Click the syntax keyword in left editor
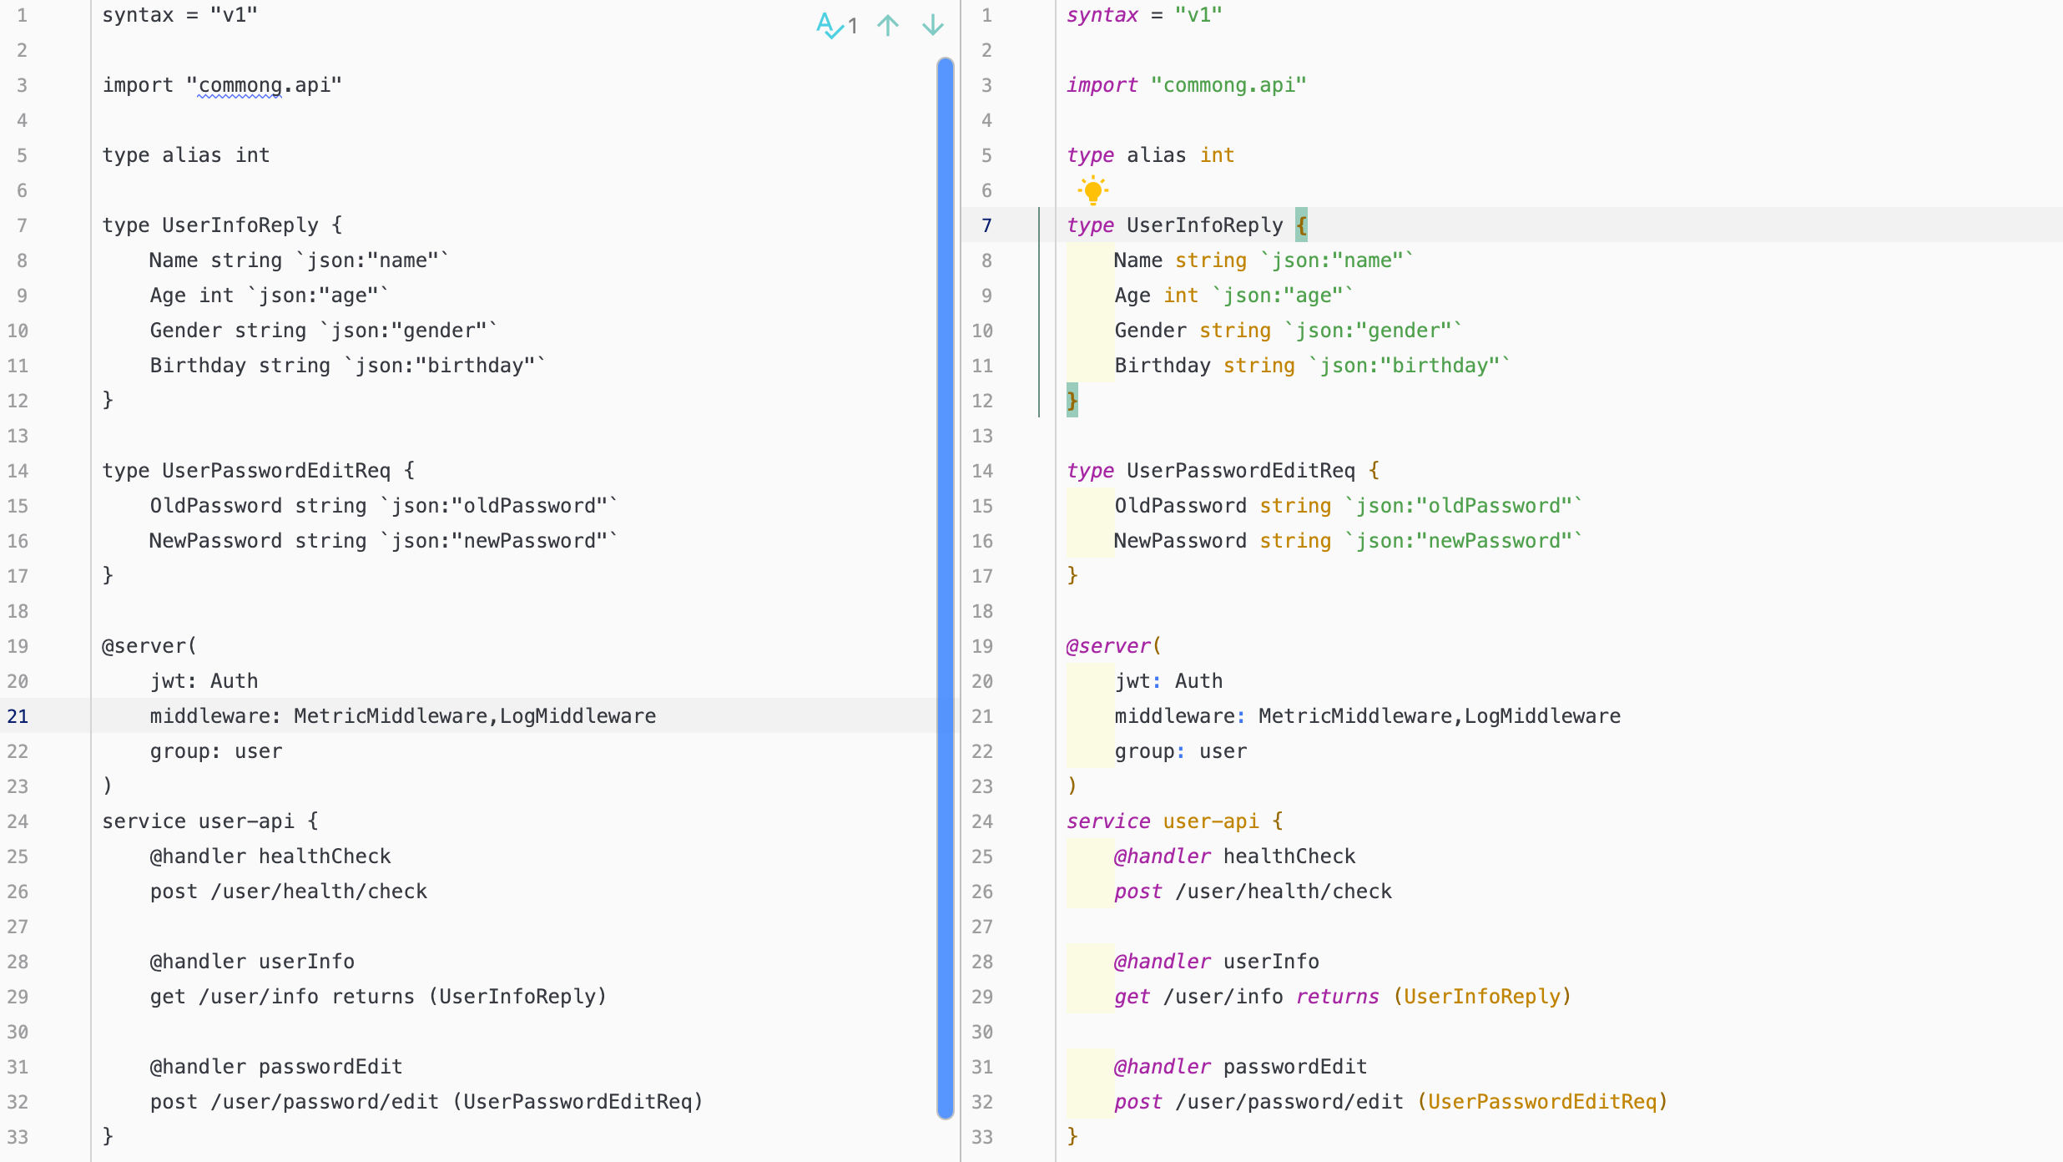 [x=138, y=15]
